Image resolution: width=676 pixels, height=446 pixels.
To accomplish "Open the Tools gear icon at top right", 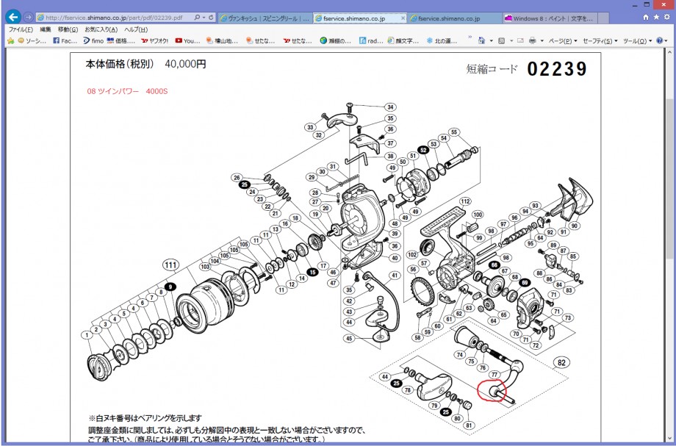I will (667, 17).
